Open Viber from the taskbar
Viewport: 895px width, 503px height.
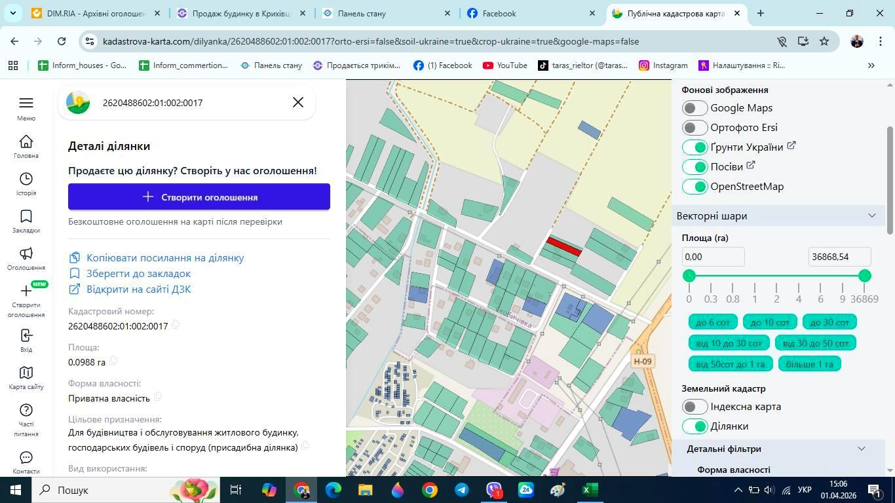[494, 490]
